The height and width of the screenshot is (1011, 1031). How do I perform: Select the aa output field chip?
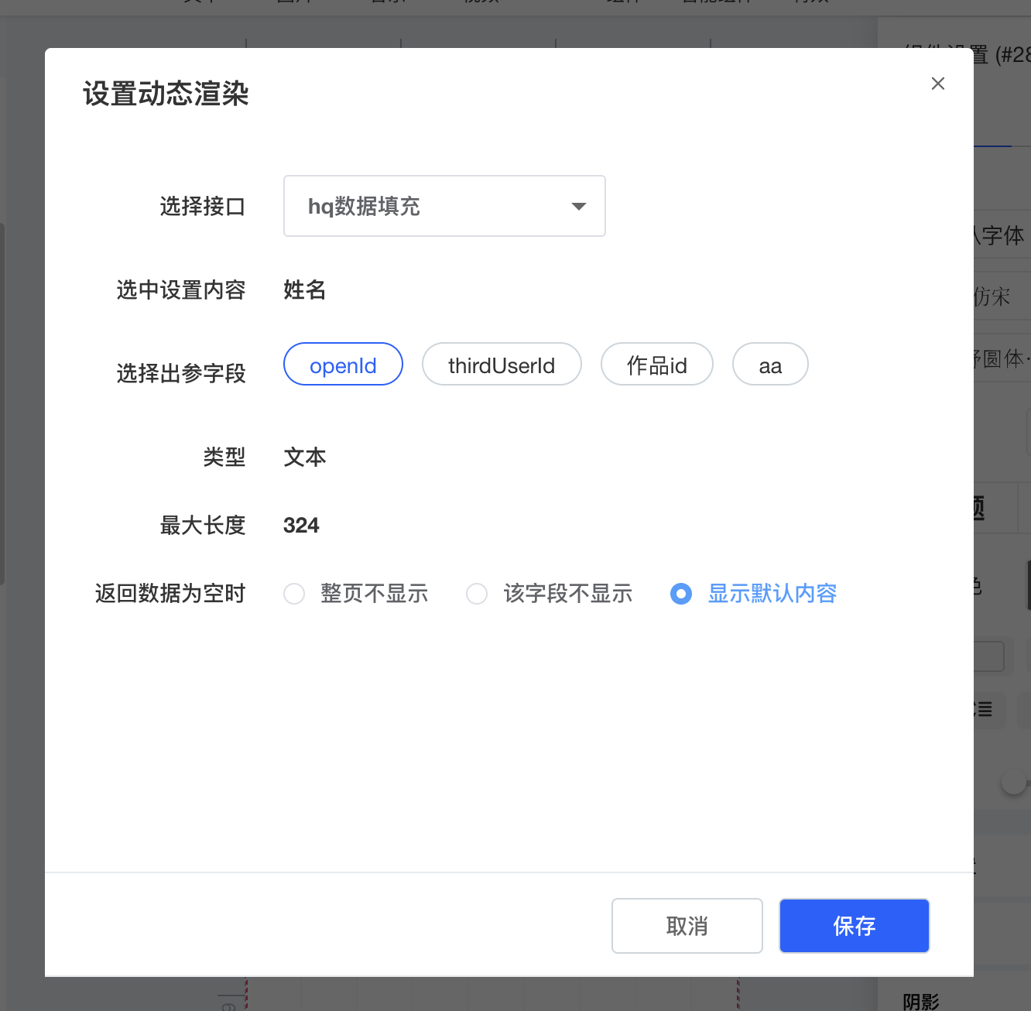click(769, 365)
